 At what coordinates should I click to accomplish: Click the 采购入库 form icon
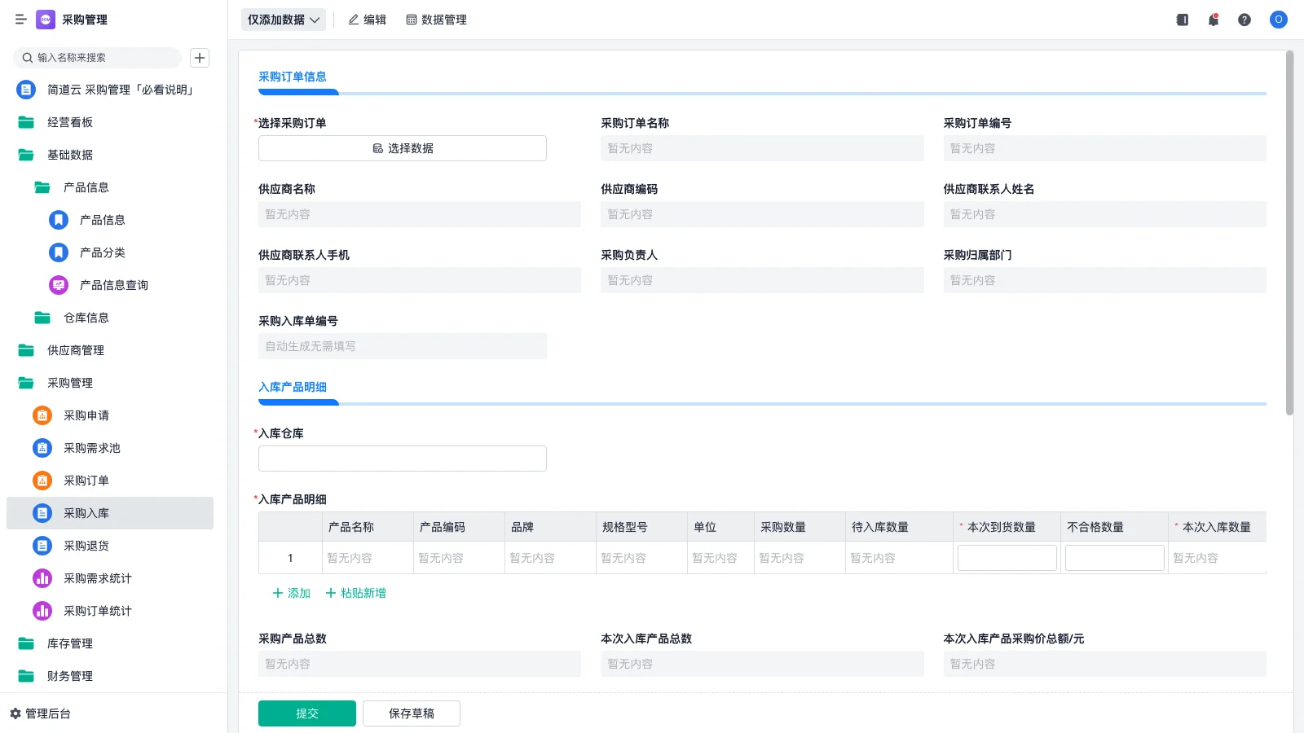tap(42, 513)
